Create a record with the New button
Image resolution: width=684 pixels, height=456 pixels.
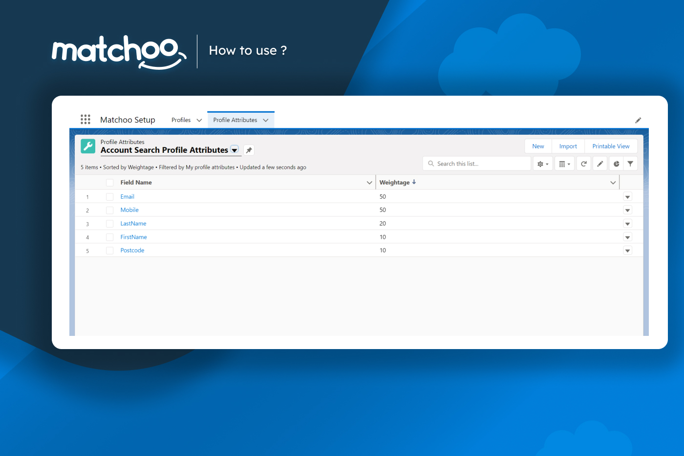tap(538, 145)
